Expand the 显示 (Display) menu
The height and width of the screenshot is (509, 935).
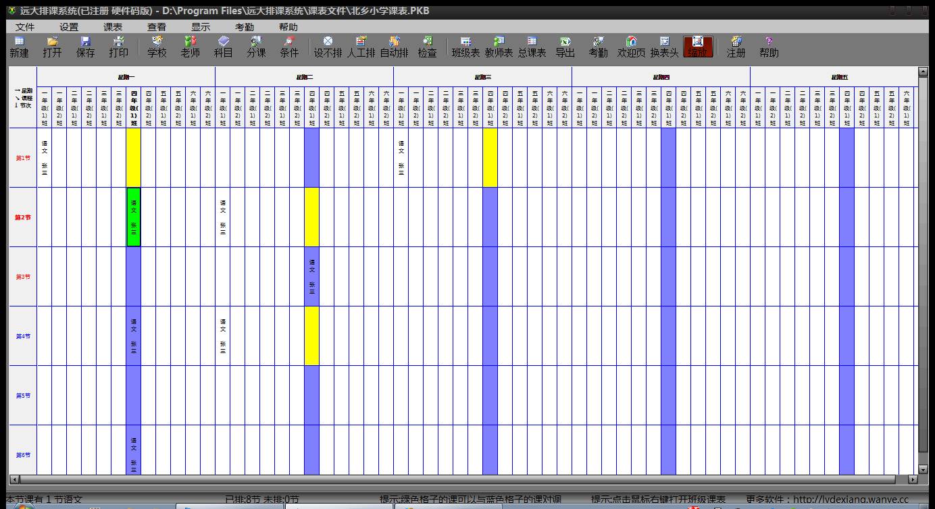tap(201, 27)
